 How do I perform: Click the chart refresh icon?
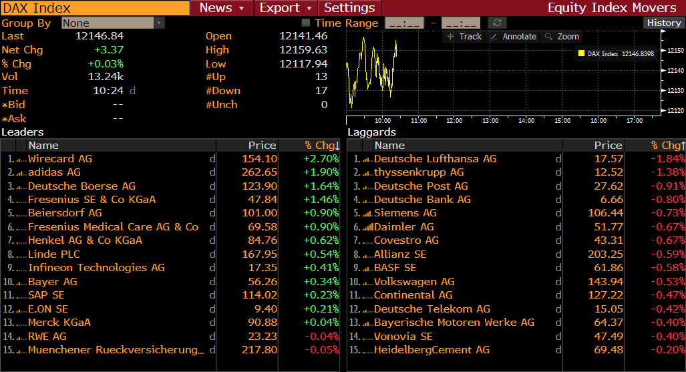[x=497, y=23]
